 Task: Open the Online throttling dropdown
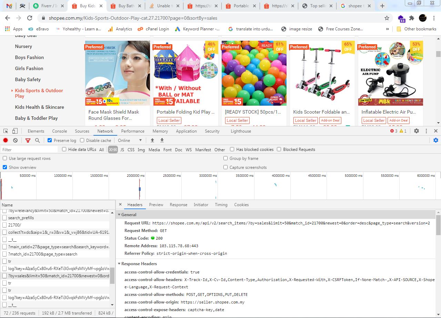click(x=130, y=140)
